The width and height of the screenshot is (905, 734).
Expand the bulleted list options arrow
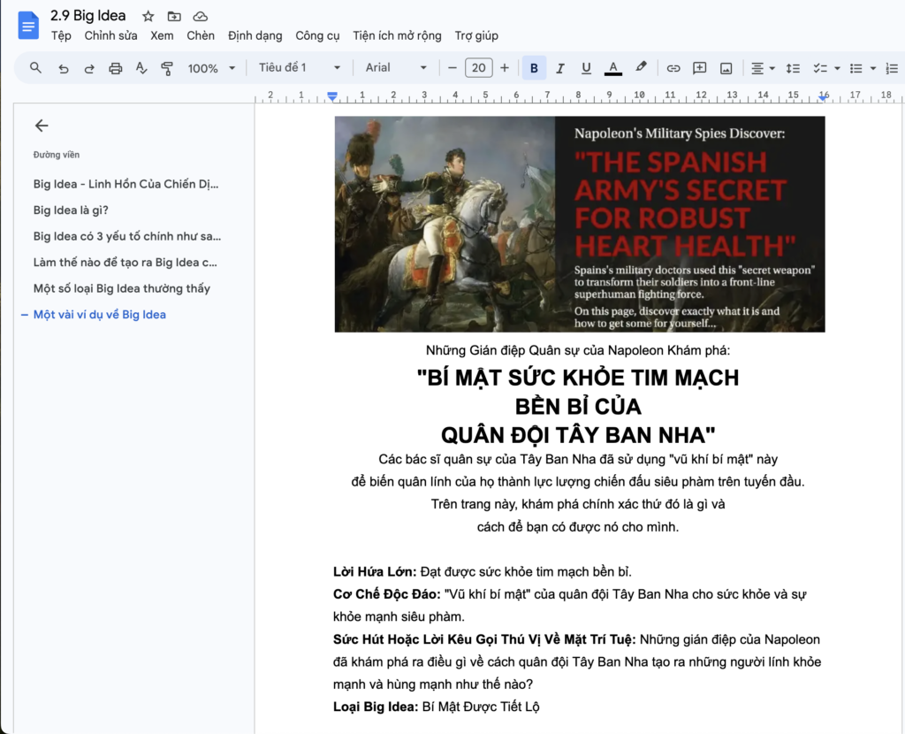pos(873,68)
